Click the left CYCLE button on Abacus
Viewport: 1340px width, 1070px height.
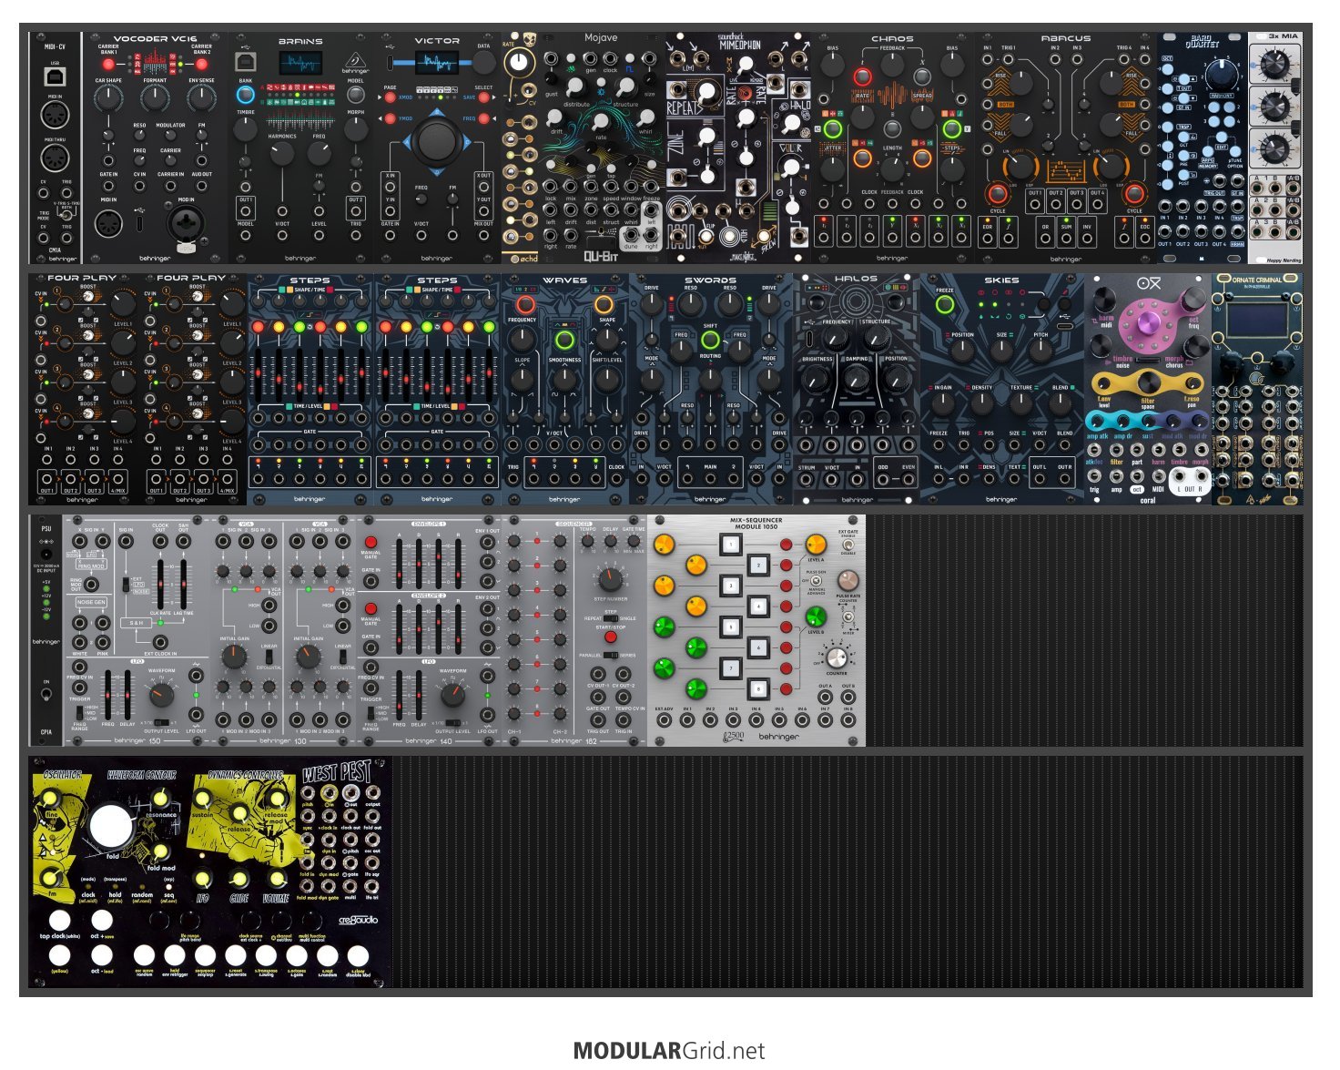point(998,193)
